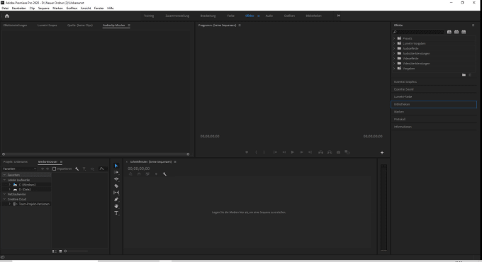Filter effects by 32-bit Color badge
The height and width of the screenshot is (262, 482).
(x=456, y=32)
